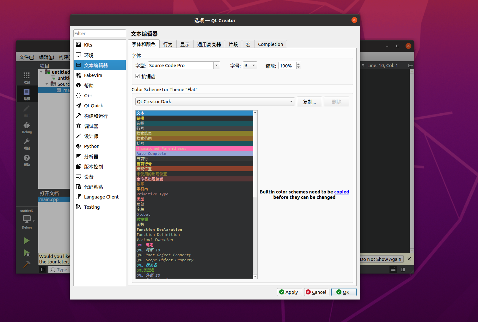Open Language Client settings
The width and height of the screenshot is (478, 322).
(x=100, y=197)
